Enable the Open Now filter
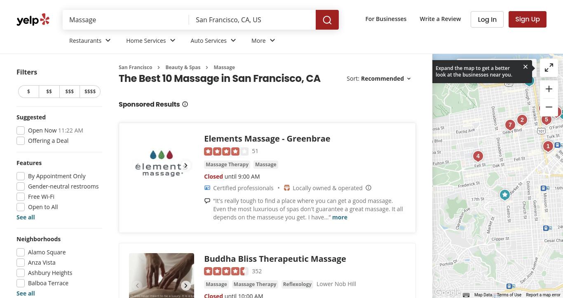563x298 pixels. point(21,130)
